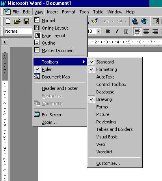Switch to Normal view in View menu

click(60, 21)
